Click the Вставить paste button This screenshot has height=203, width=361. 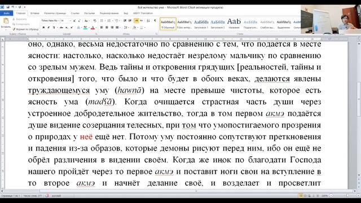click(x=6, y=23)
